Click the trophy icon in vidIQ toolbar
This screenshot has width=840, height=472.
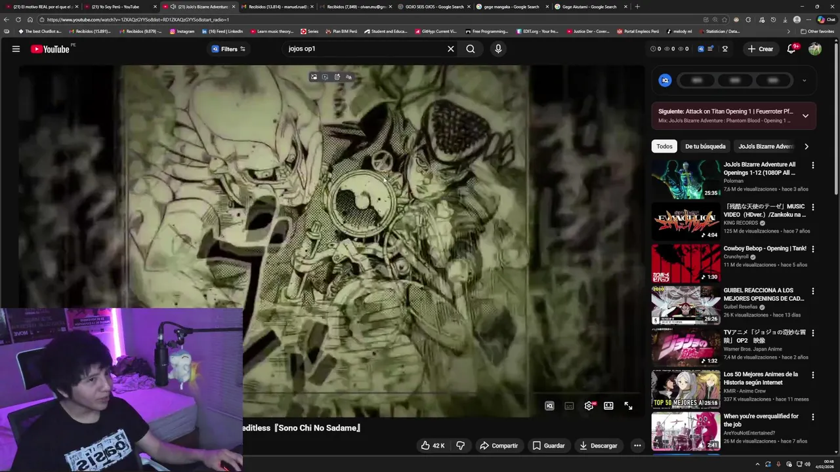[x=725, y=49]
